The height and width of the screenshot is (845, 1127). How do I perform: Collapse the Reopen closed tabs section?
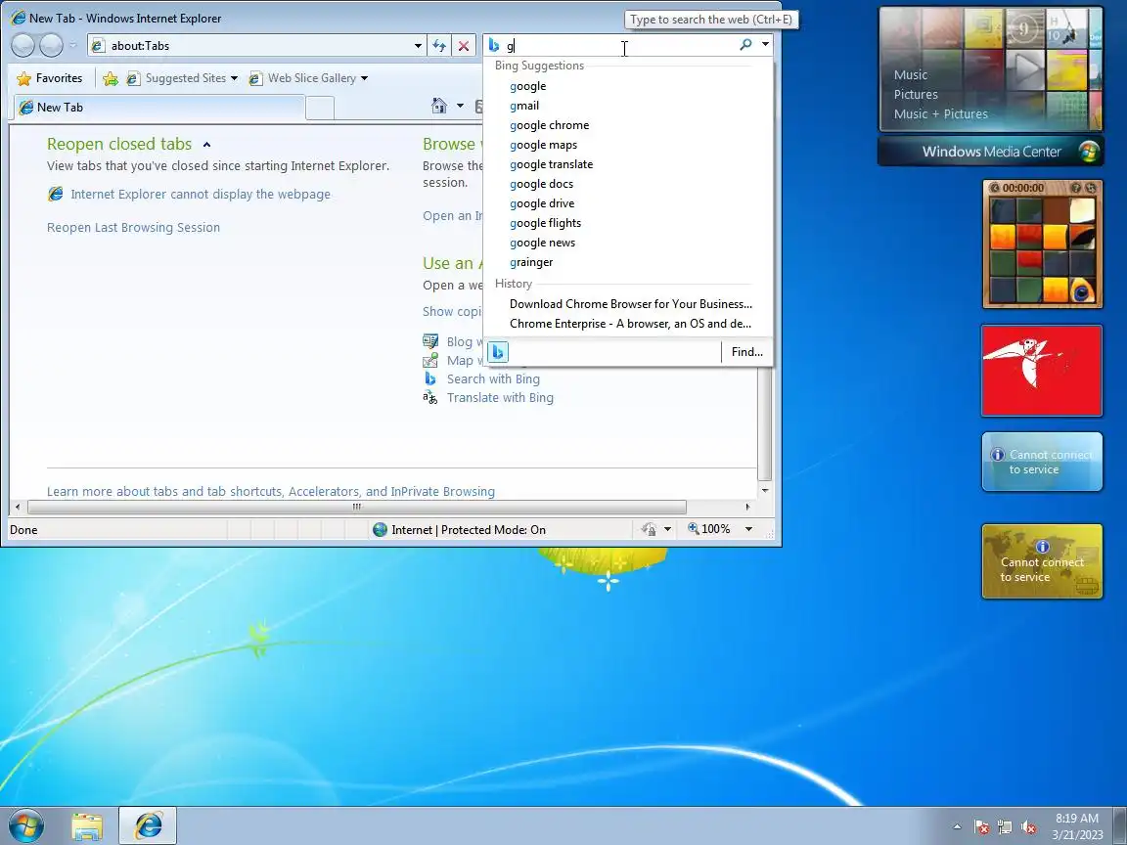[207, 145]
